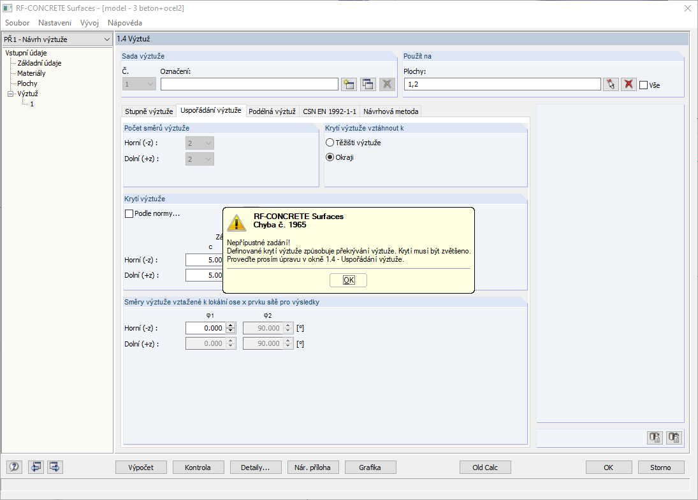Open the Nastavení menu

pyautogui.click(x=55, y=23)
